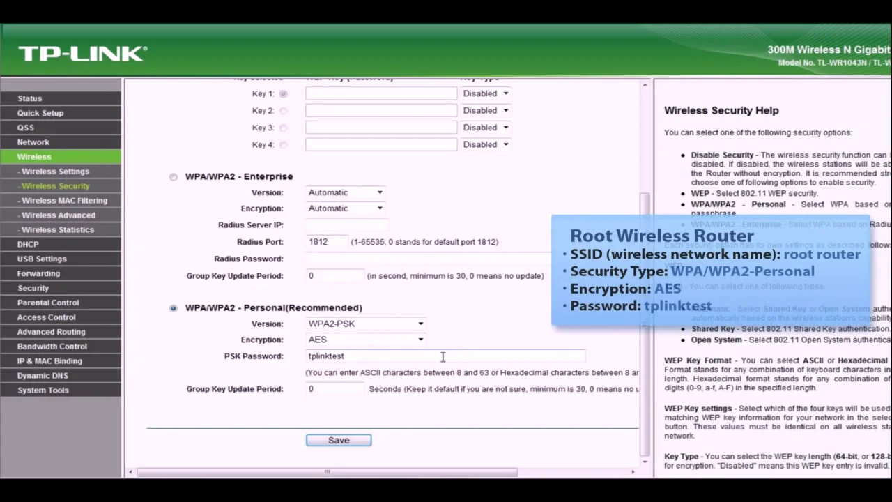This screenshot has height=502, width=892.
Task: Open Wireless Advanced page
Action: [61, 215]
